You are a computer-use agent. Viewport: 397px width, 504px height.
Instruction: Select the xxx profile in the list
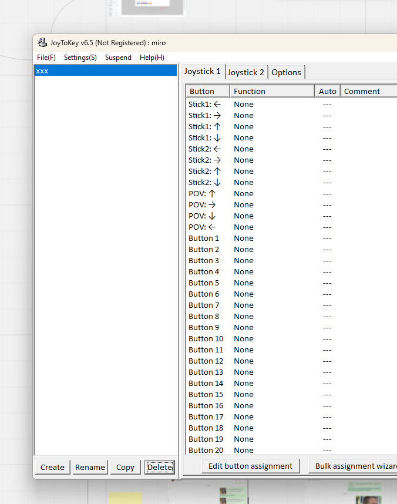(106, 71)
